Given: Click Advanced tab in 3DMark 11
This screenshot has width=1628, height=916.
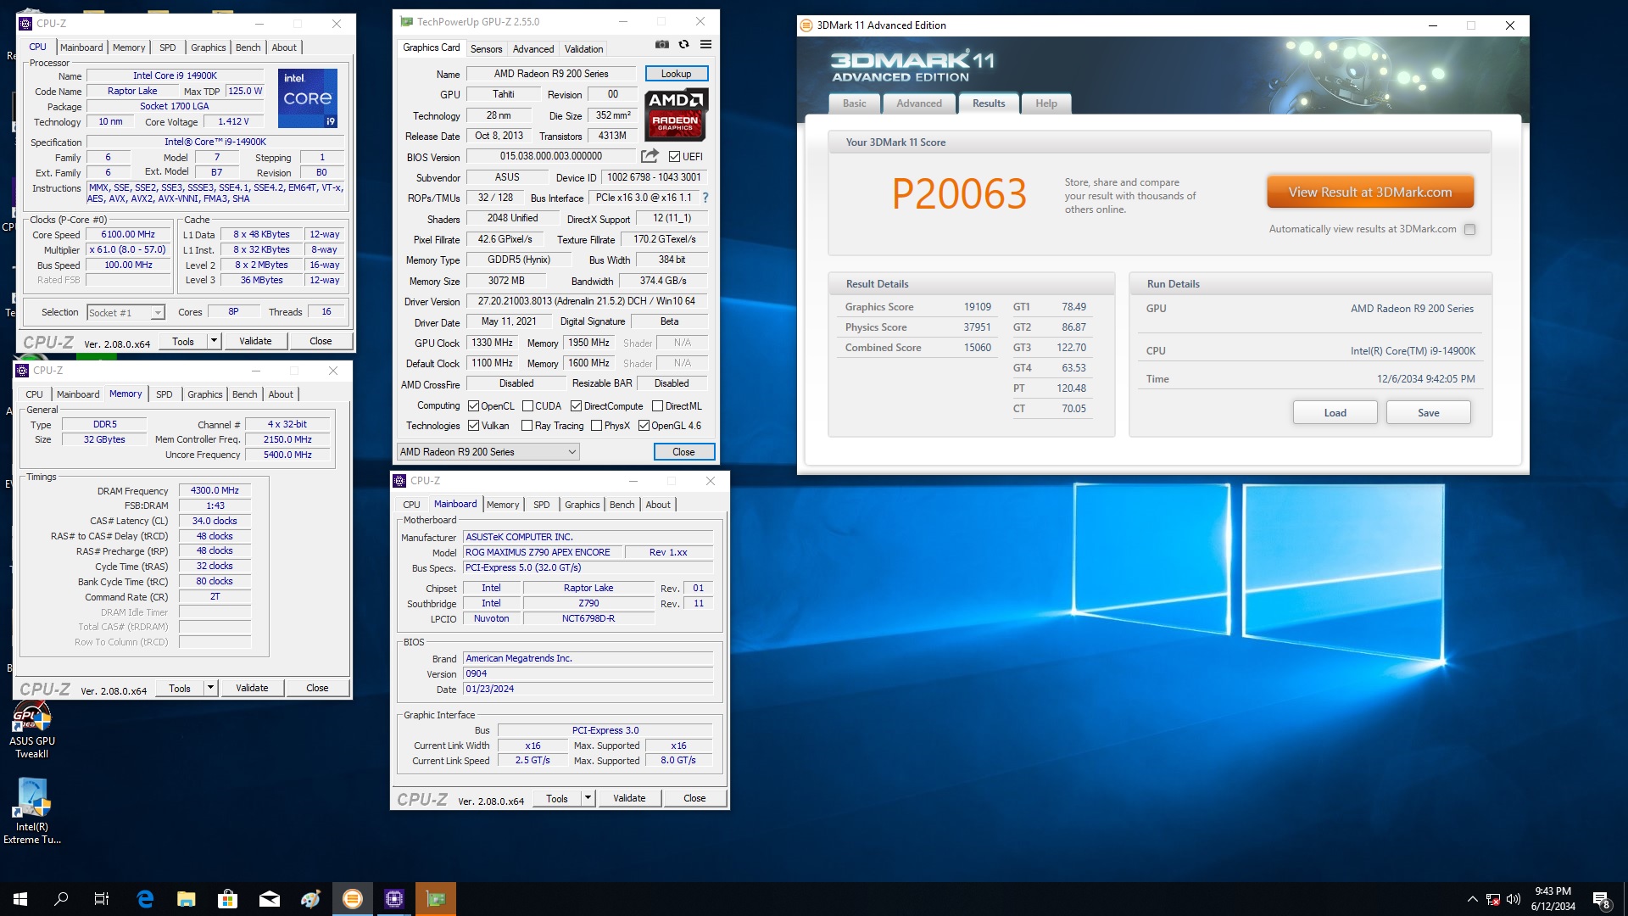Looking at the screenshot, I should (x=919, y=103).
